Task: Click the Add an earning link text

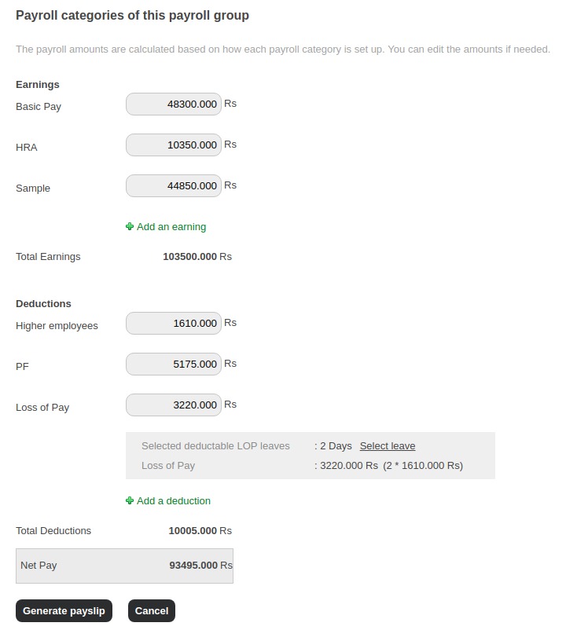Action: tap(171, 227)
